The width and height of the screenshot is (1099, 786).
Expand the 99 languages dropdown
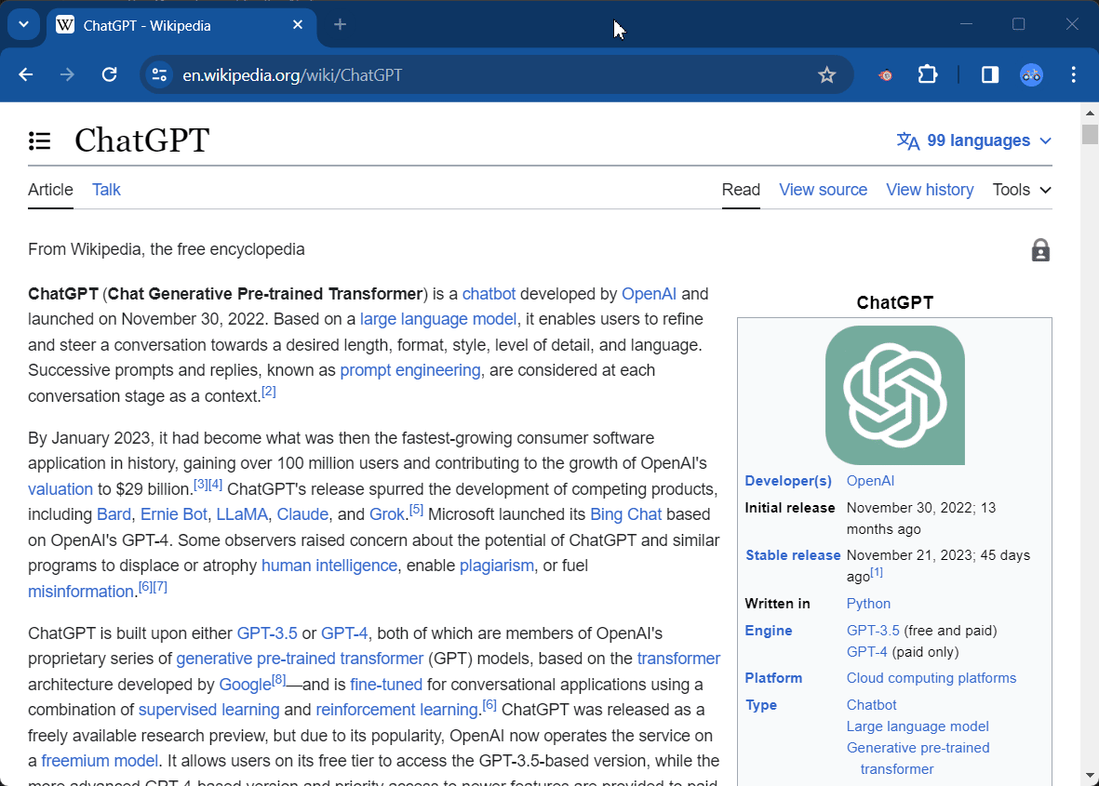point(974,140)
